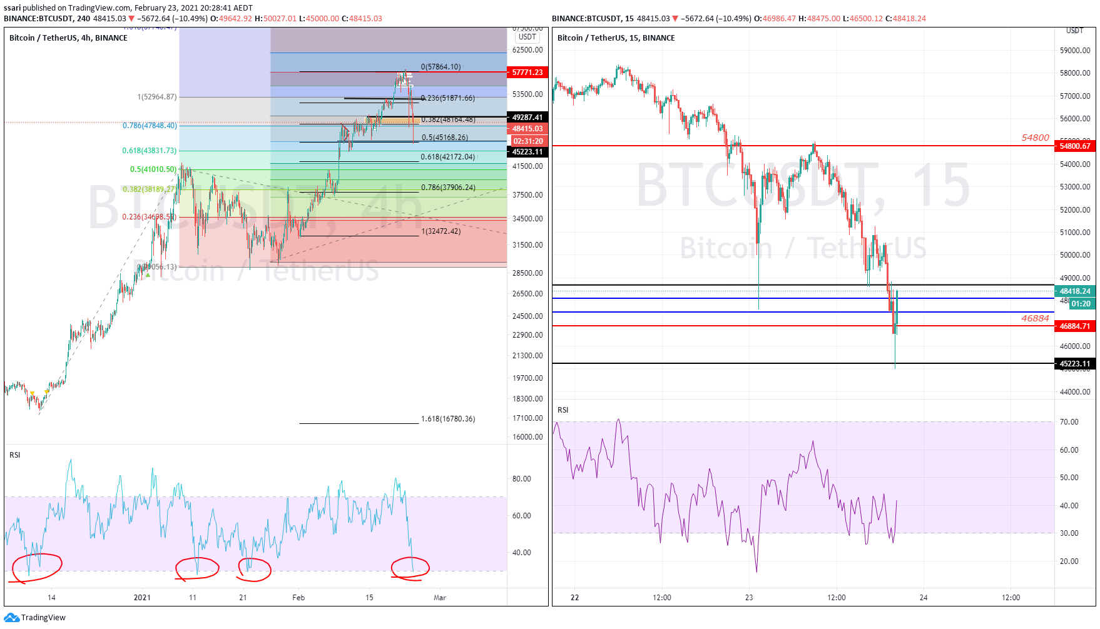Click the Mar label on 4h time axis

tap(440, 598)
